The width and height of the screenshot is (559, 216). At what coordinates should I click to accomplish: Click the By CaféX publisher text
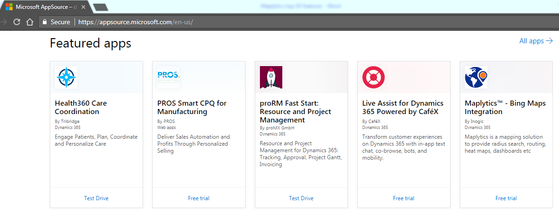pos(371,121)
